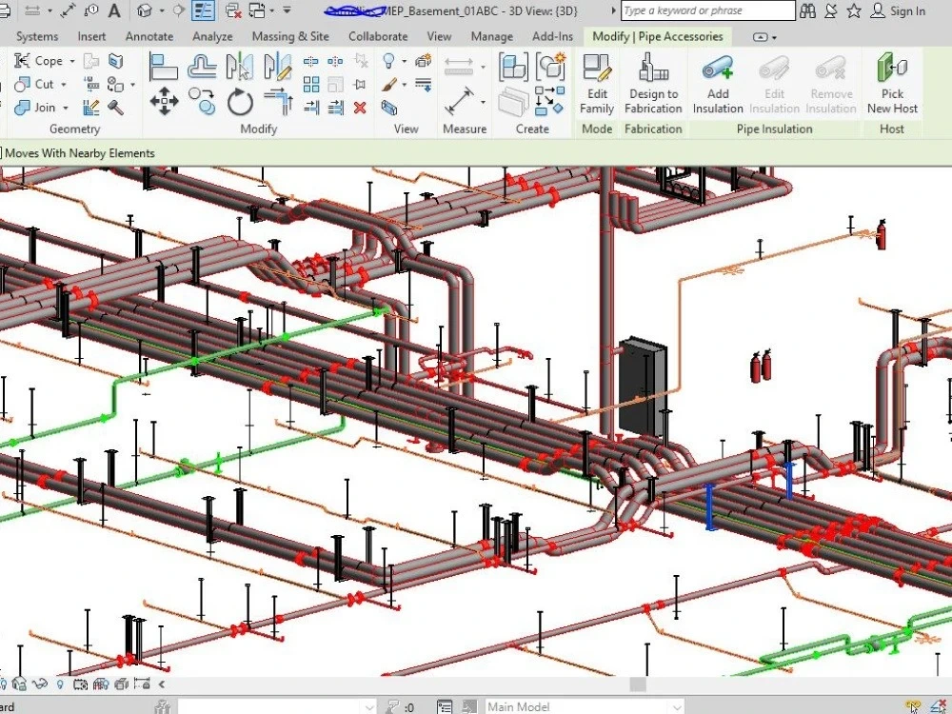Select the Move tool

coord(164,101)
